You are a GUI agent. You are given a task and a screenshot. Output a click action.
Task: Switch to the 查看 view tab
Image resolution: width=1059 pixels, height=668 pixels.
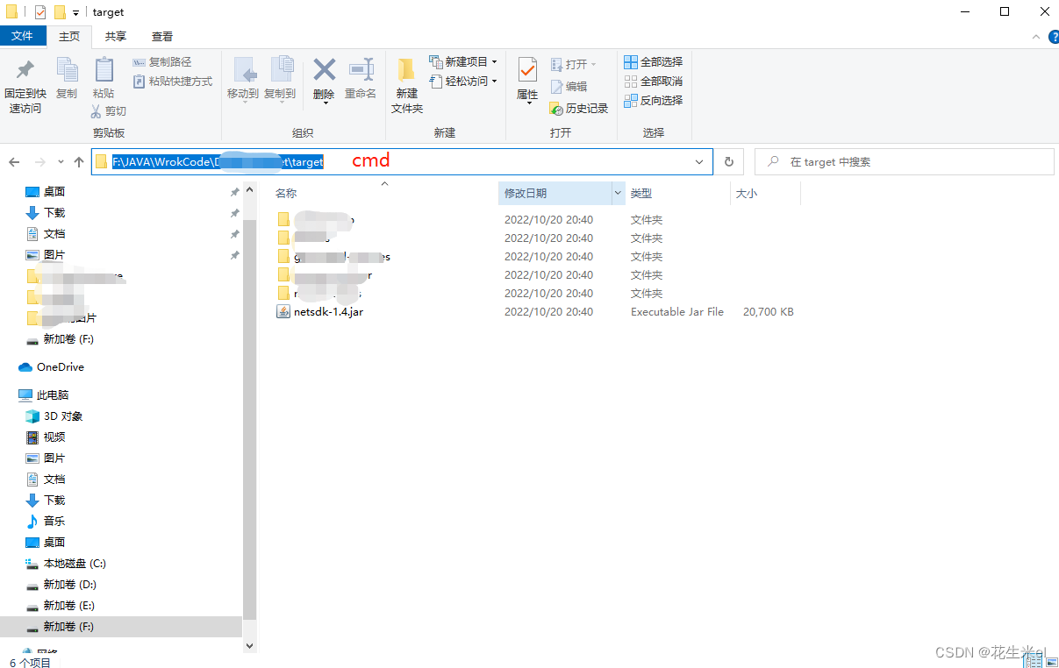[162, 36]
